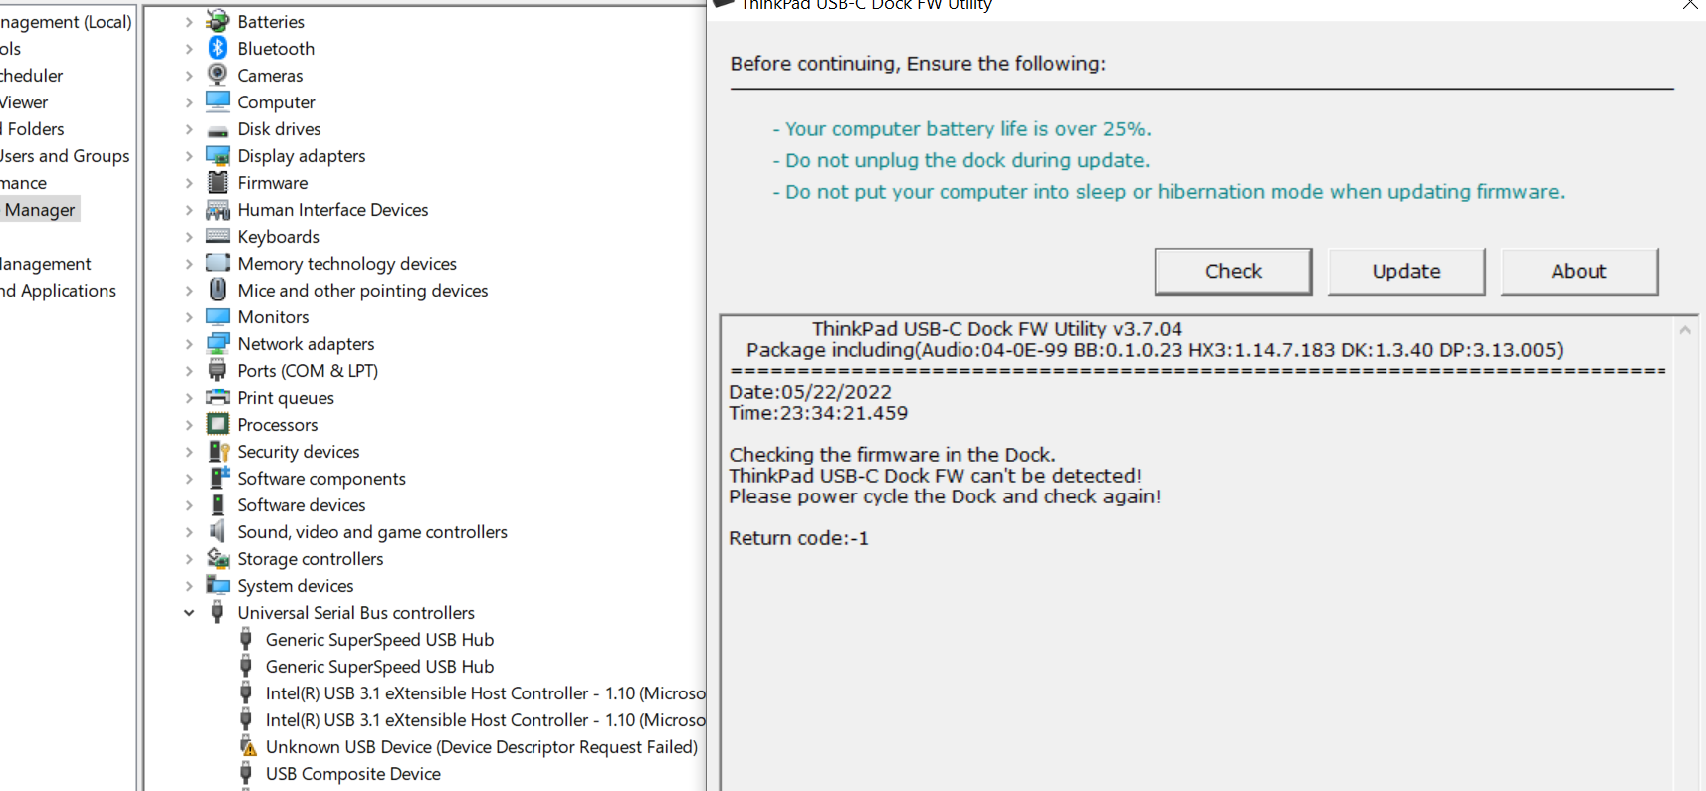Click the Return code:-1 log line

[x=798, y=538]
